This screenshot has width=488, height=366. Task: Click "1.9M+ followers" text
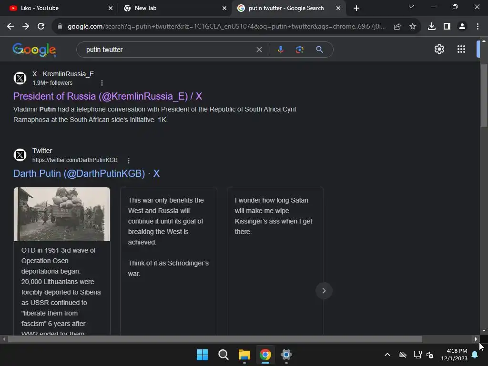(x=52, y=83)
